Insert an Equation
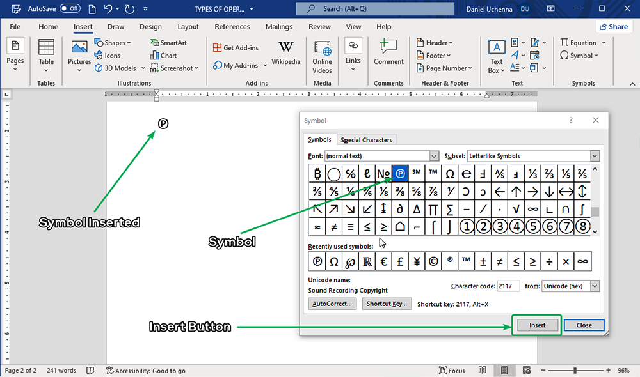640x377 pixels. pos(579,42)
